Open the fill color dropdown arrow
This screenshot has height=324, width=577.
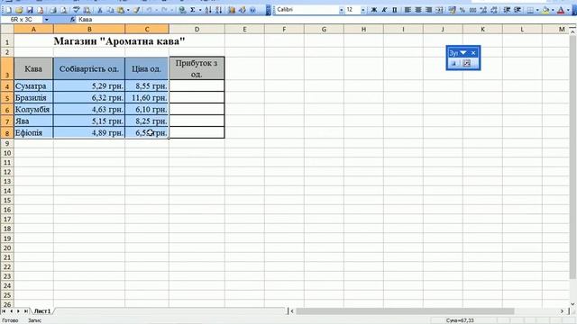pos(553,10)
